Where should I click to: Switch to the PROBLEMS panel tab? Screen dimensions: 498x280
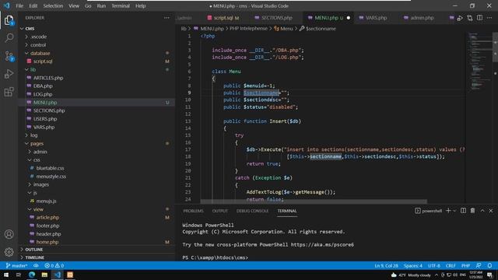[x=193, y=211]
